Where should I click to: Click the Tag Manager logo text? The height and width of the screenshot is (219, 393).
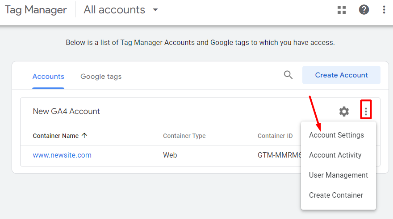coord(36,10)
